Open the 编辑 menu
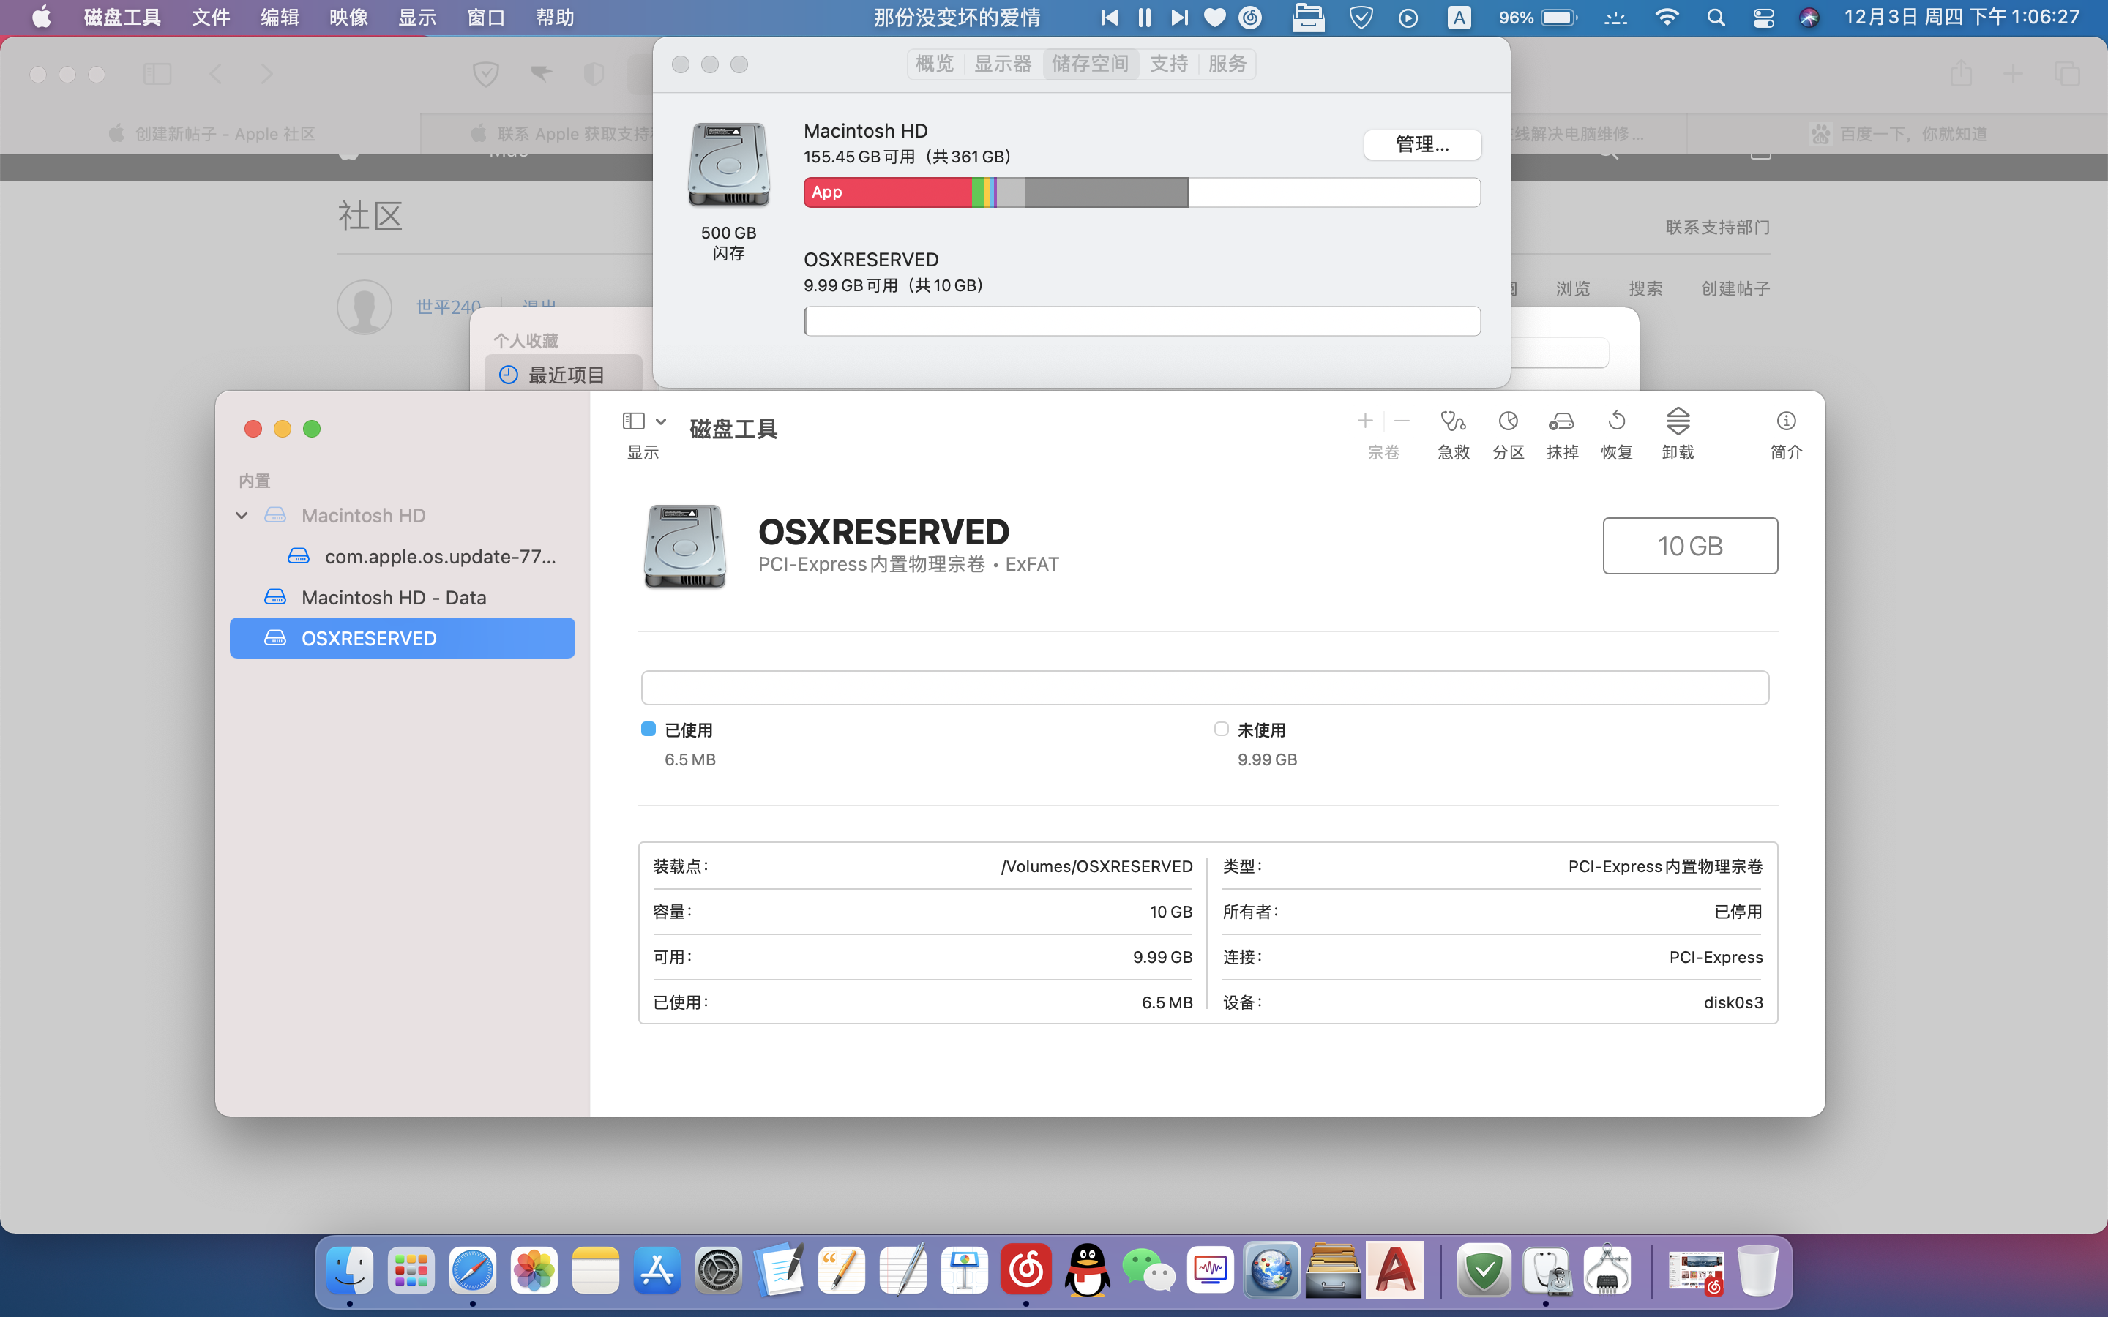The image size is (2108, 1317). [x=280, y=18]
